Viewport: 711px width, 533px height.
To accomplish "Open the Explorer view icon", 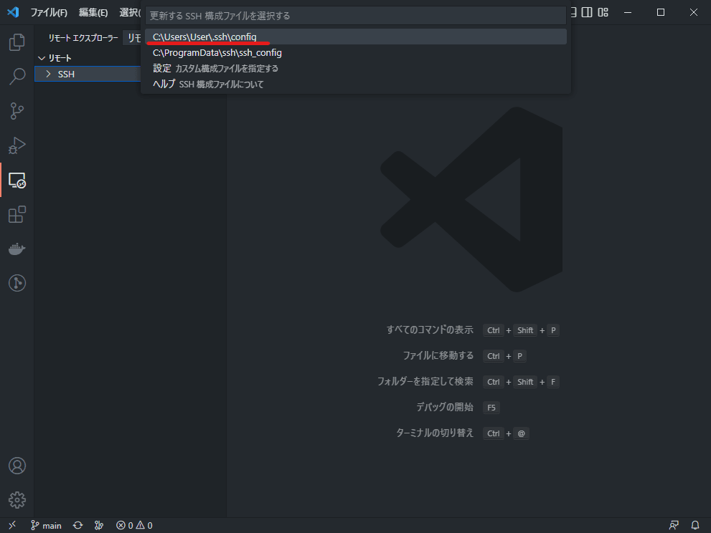I will [x=17, y=42].
